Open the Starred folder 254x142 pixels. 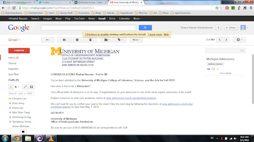point(12,63)
